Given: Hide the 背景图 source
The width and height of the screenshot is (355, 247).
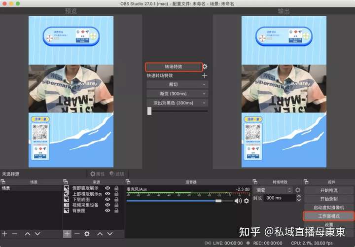Looking at the screenshot, I should click(x=107, y=211).
